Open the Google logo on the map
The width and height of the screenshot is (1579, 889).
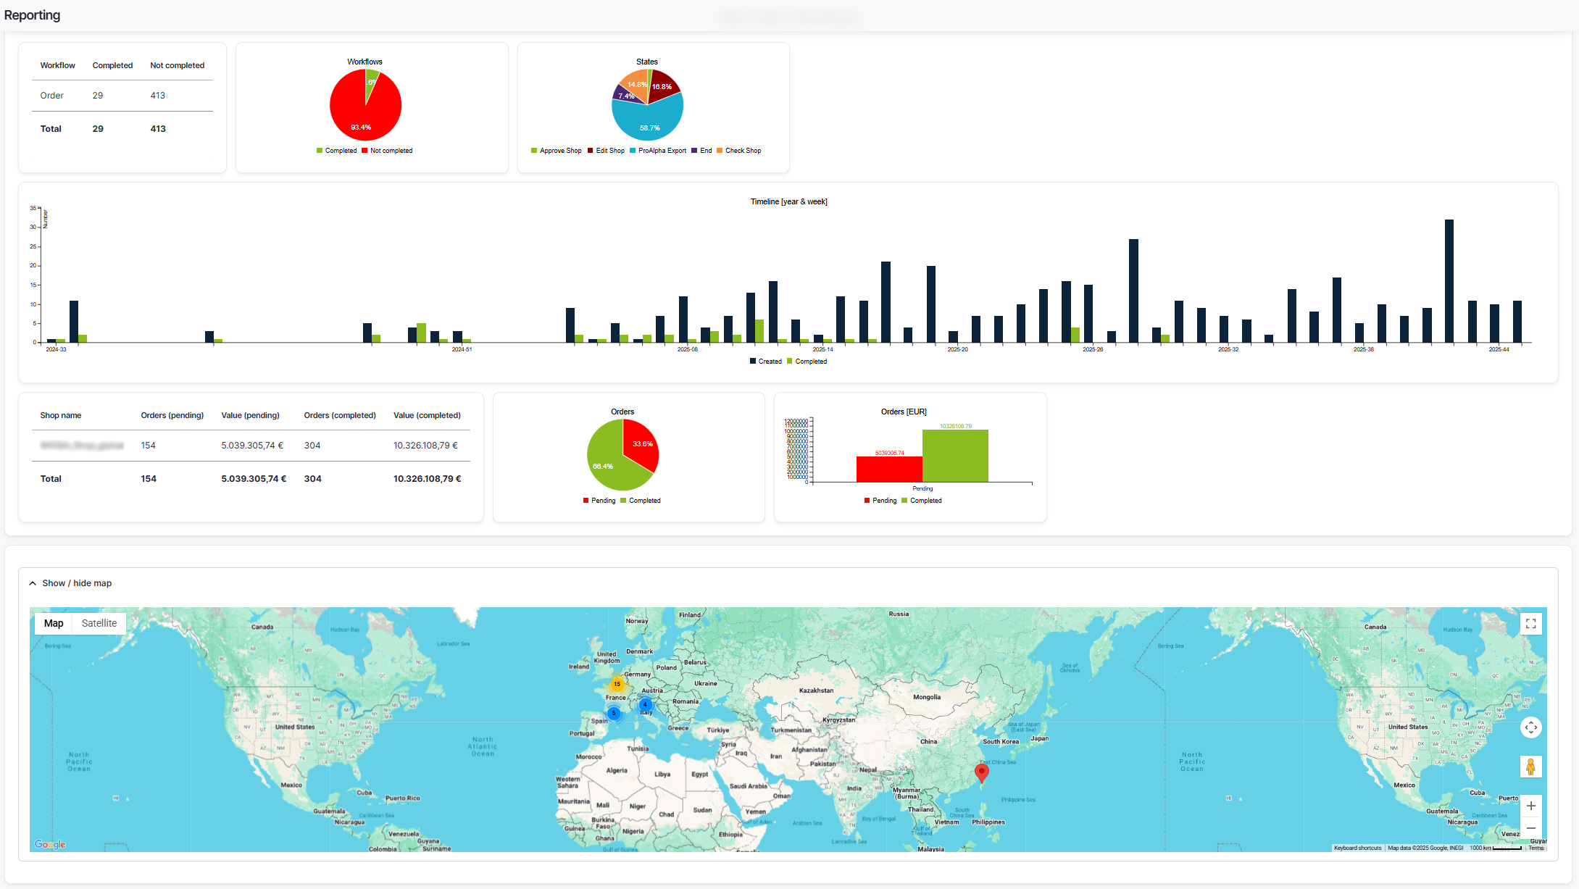pos(49,843)
